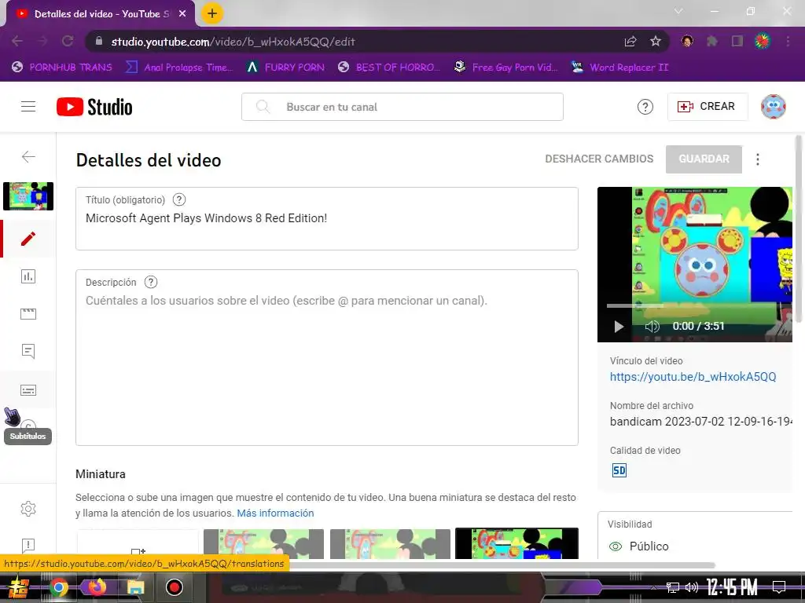805x603 pixels.
Task: Click the Más información link
Action: point(275,513)
